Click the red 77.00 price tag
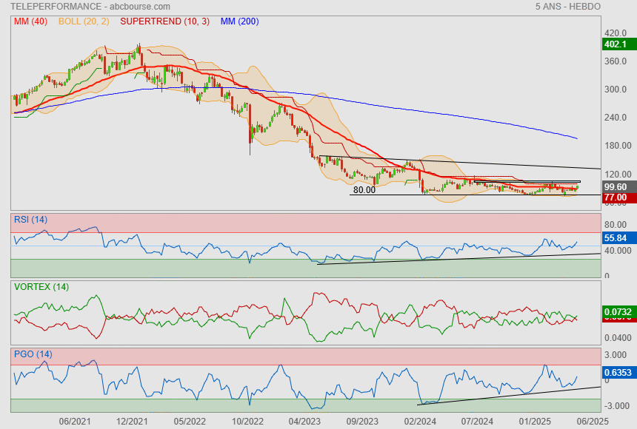Viewport: 637px width, 429px height. tap(619, 197)
